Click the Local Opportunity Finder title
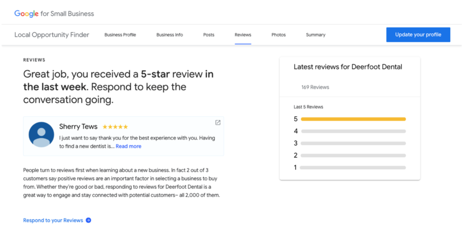The image size is (463, 237). point(52,35)
